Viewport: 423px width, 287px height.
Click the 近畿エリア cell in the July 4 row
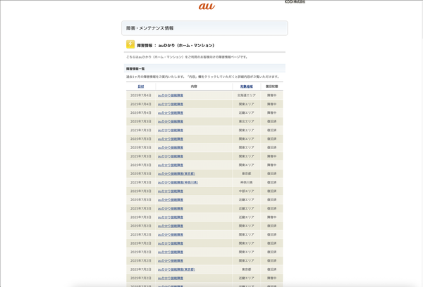coord(246,113)
